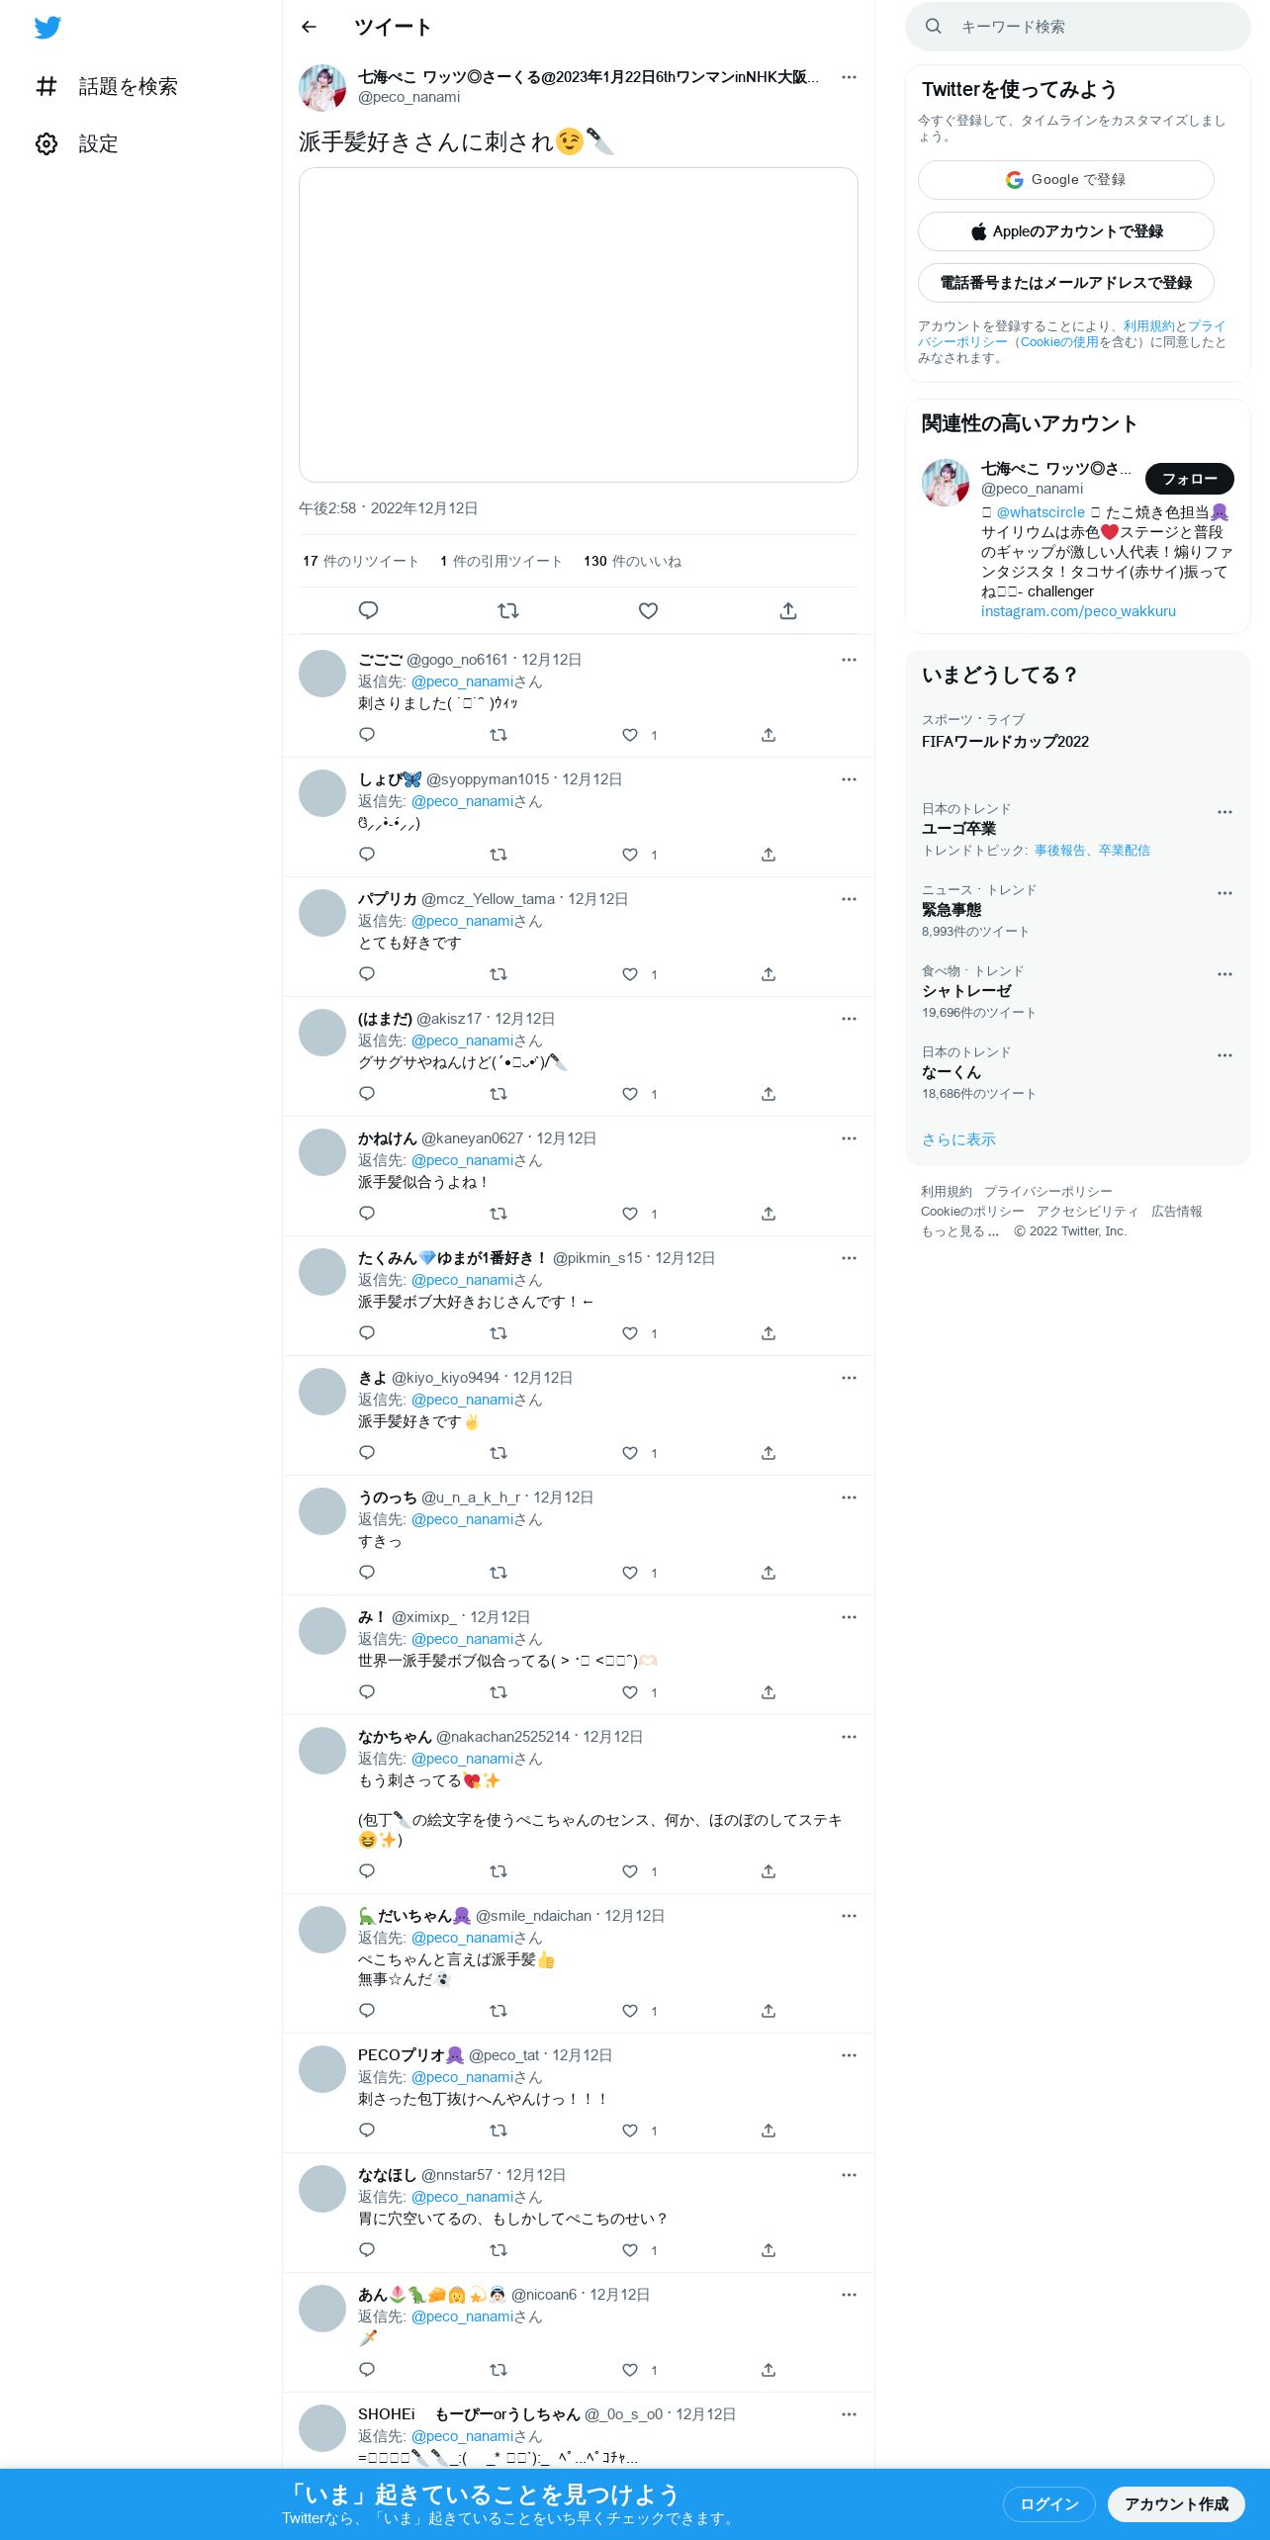
Task: Retweet the reply from パプリカ
Action: (x=499, y=974)
